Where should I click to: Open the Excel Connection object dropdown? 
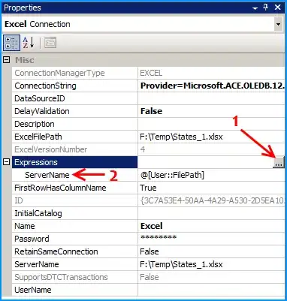pos(278,25)
